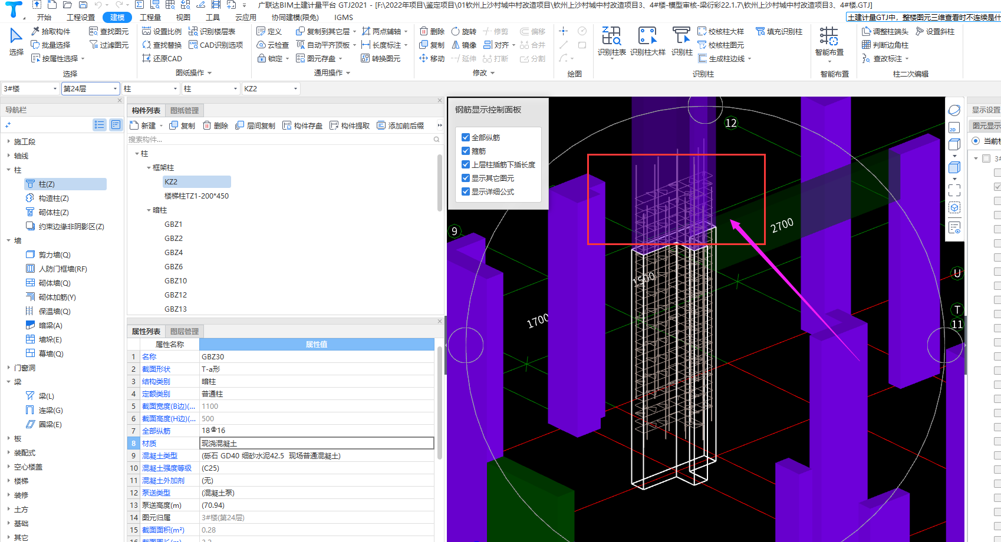Click the 镜像 mirror tool

[463, 45]
